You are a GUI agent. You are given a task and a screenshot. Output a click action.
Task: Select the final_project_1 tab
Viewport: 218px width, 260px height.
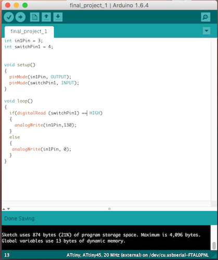pyautogui.click(x=29, y=32)
